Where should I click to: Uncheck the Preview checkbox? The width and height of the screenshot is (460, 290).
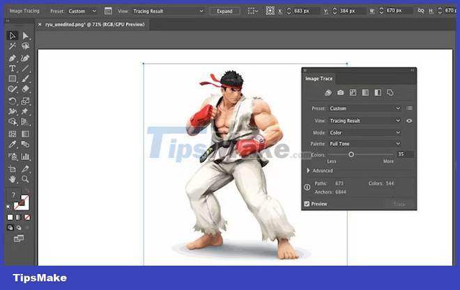point(307,204)
